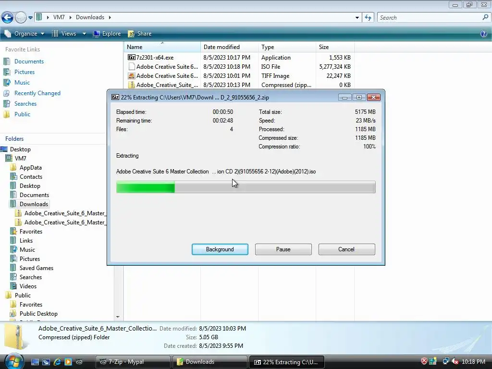The height and width of the screenshot is (369, 492).
Task: Select Favorites under VM7 in tree
Action: point(31,232)
